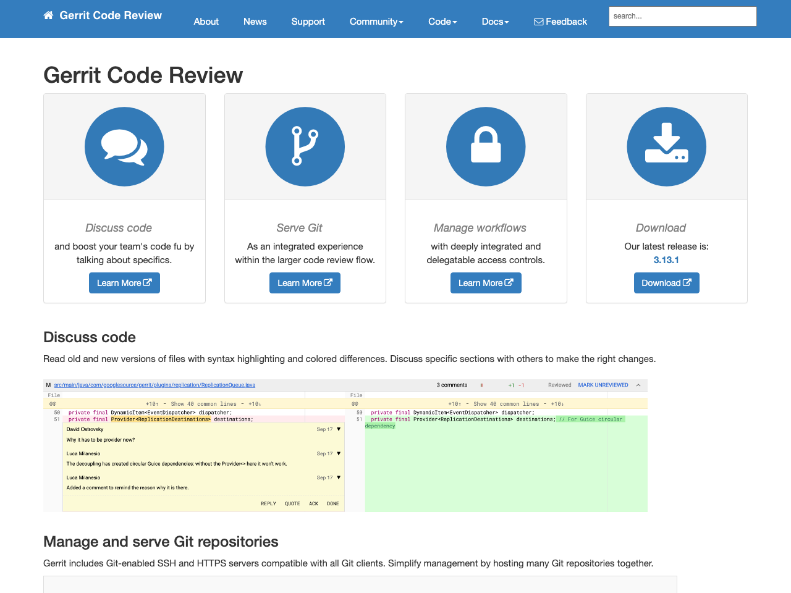The image size is (791, 593).
Task: Click inside the search input field
Action: click(682, 17)
